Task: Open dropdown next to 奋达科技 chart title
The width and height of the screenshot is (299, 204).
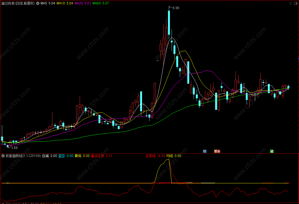Action: click(x=38, y=3)
